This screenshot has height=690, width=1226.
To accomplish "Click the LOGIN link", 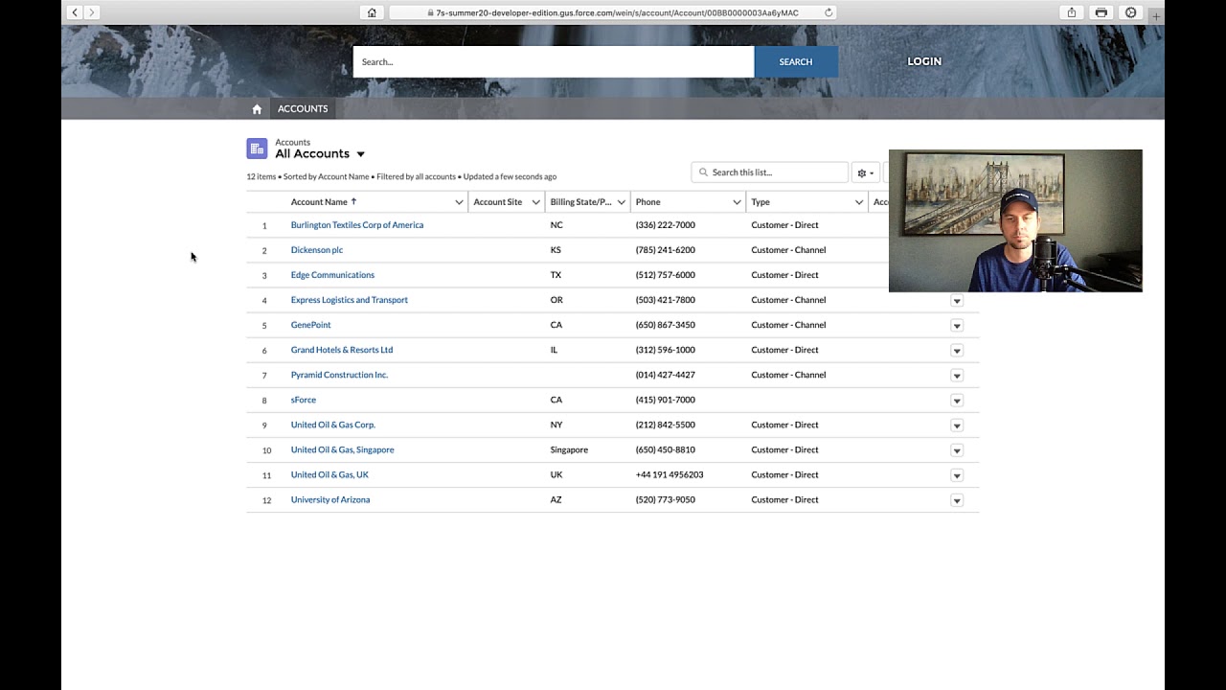I will [x=924, y=61].
